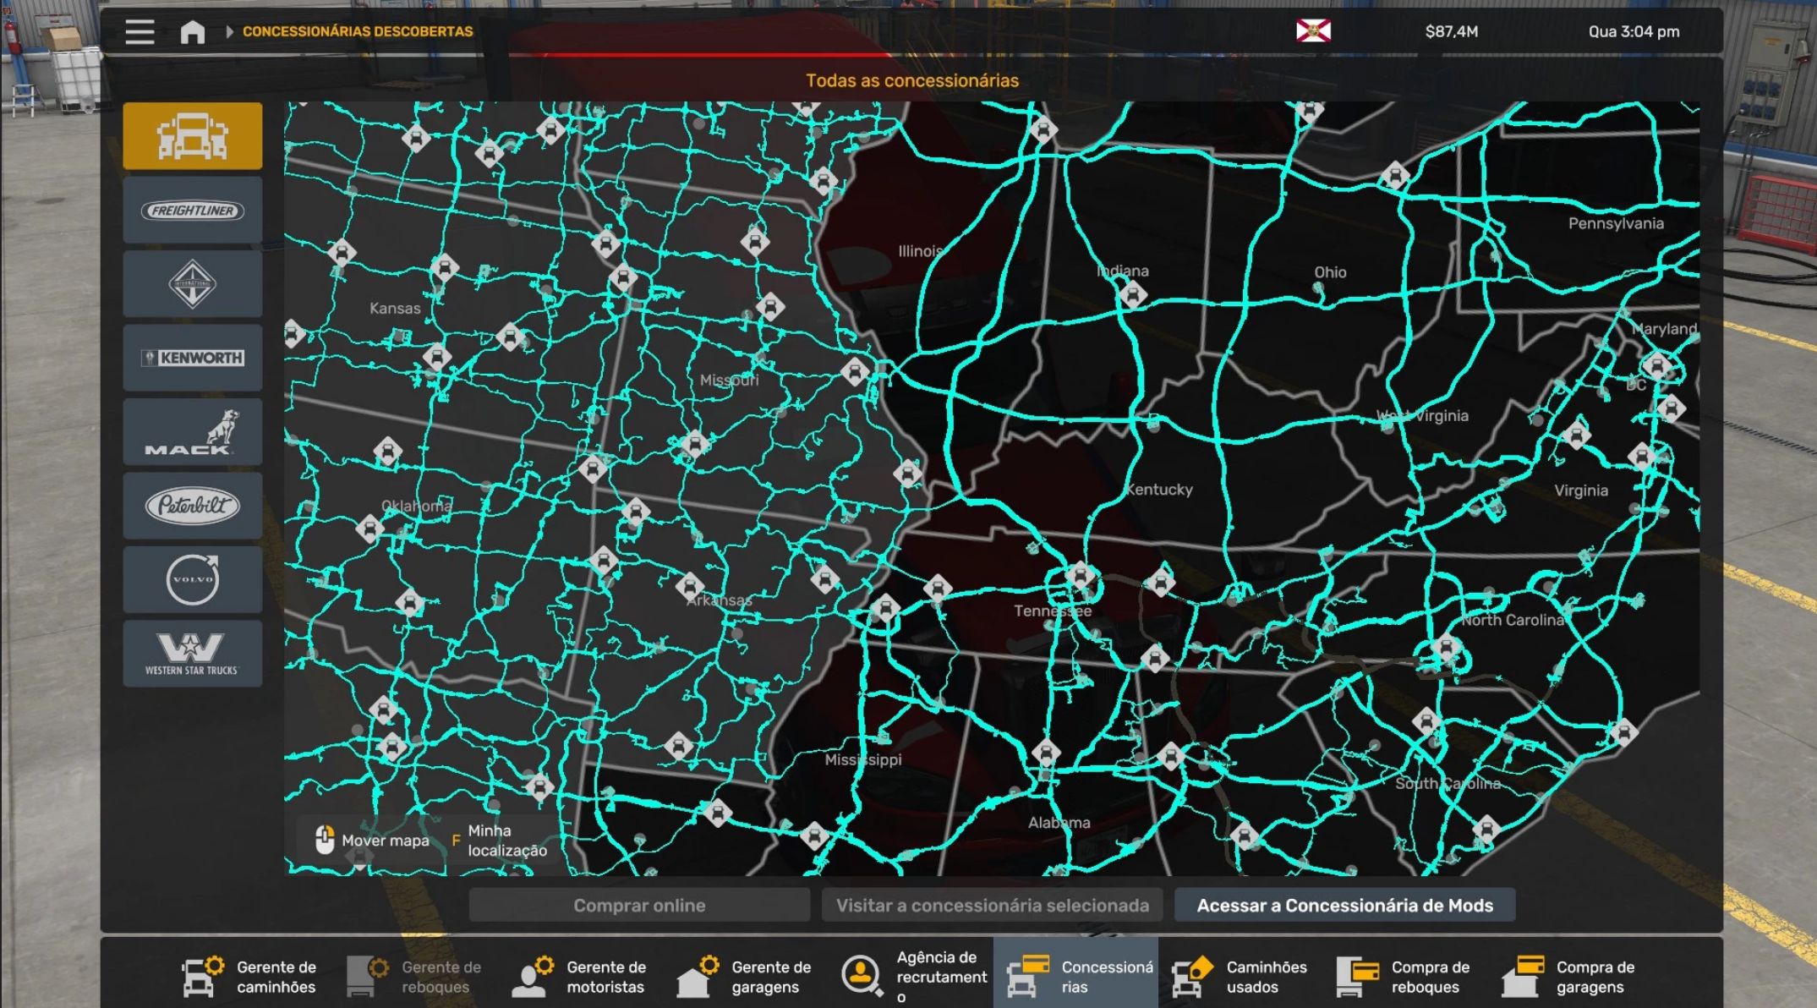Select the dealer marker near Indiana label
The width and height of the screenshot is (1817, 1008).
coord(1132,295)
